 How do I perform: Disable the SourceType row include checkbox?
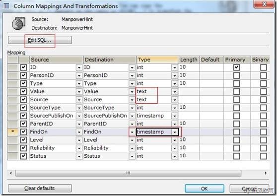click(x=23, y=108)
